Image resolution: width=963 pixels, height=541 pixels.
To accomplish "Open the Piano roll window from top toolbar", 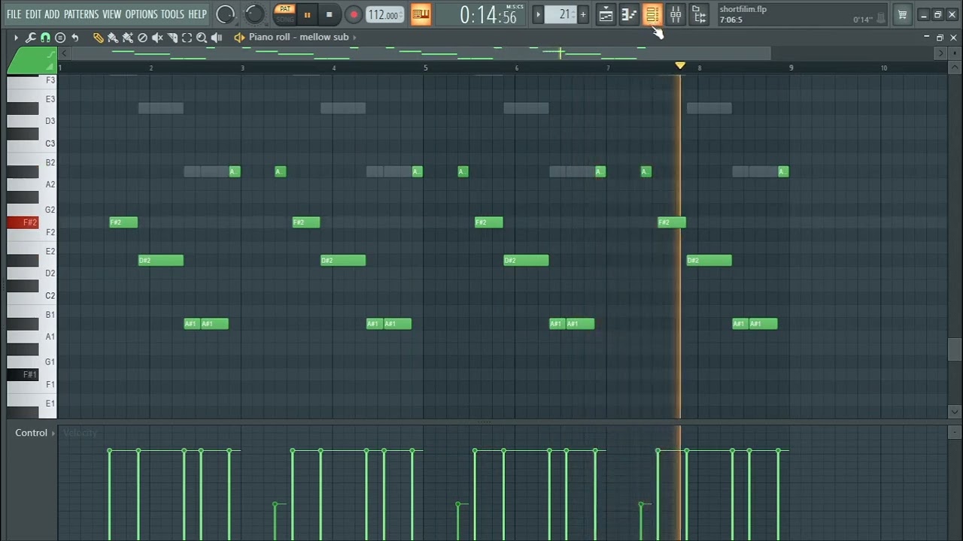I will (x=629, y=14).
